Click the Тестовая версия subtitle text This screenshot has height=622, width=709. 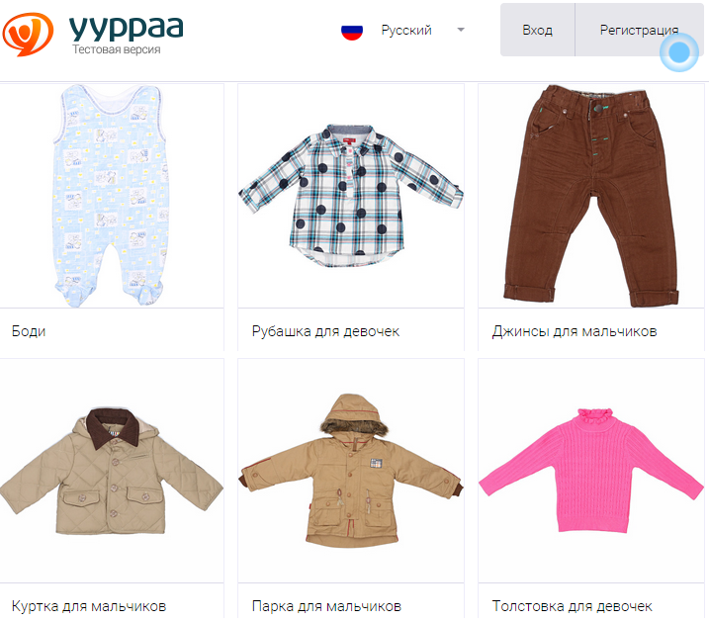click(x=117, y=49)
